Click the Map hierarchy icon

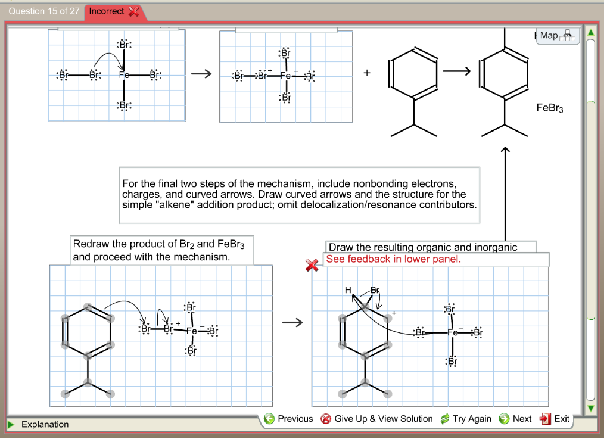click(x=568, y=35)
